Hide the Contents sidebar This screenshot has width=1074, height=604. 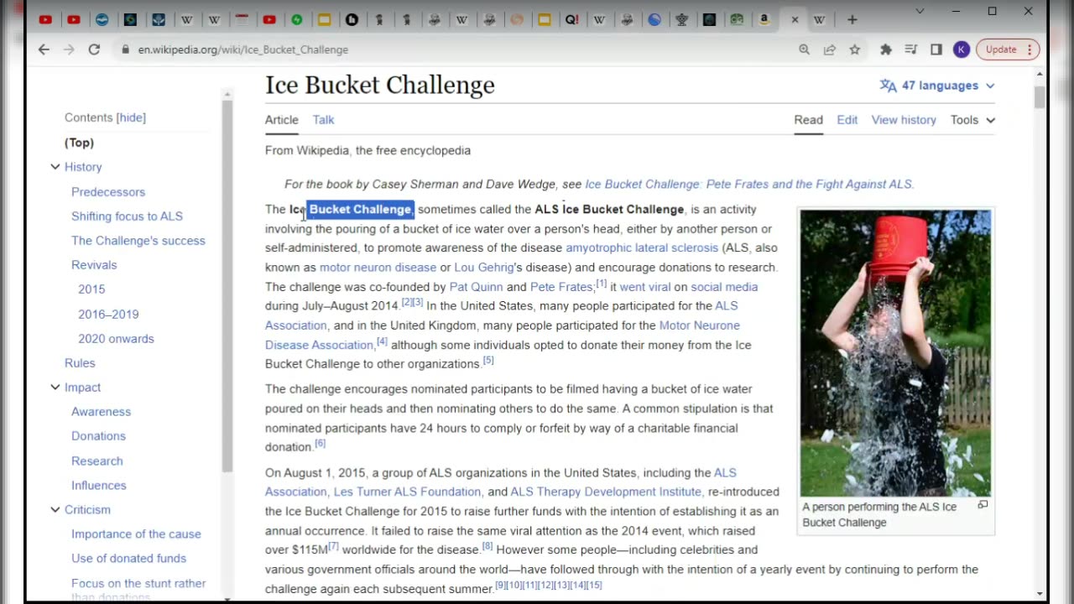click(131, 117)
